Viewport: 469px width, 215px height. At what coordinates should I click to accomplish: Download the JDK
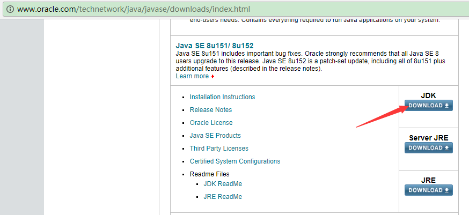429,106
